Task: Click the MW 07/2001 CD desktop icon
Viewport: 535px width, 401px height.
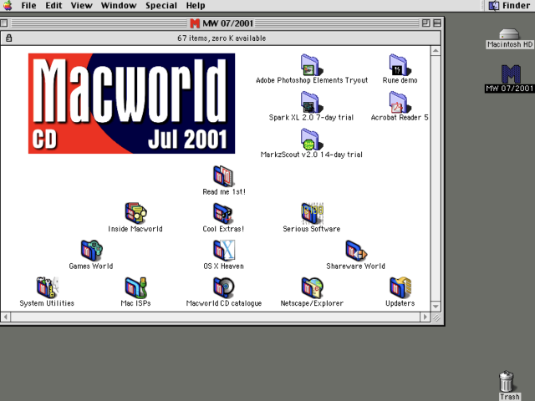Action: click(511, 74)
